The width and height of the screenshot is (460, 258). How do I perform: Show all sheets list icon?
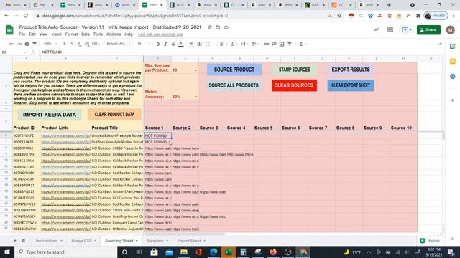pos(24,241)
